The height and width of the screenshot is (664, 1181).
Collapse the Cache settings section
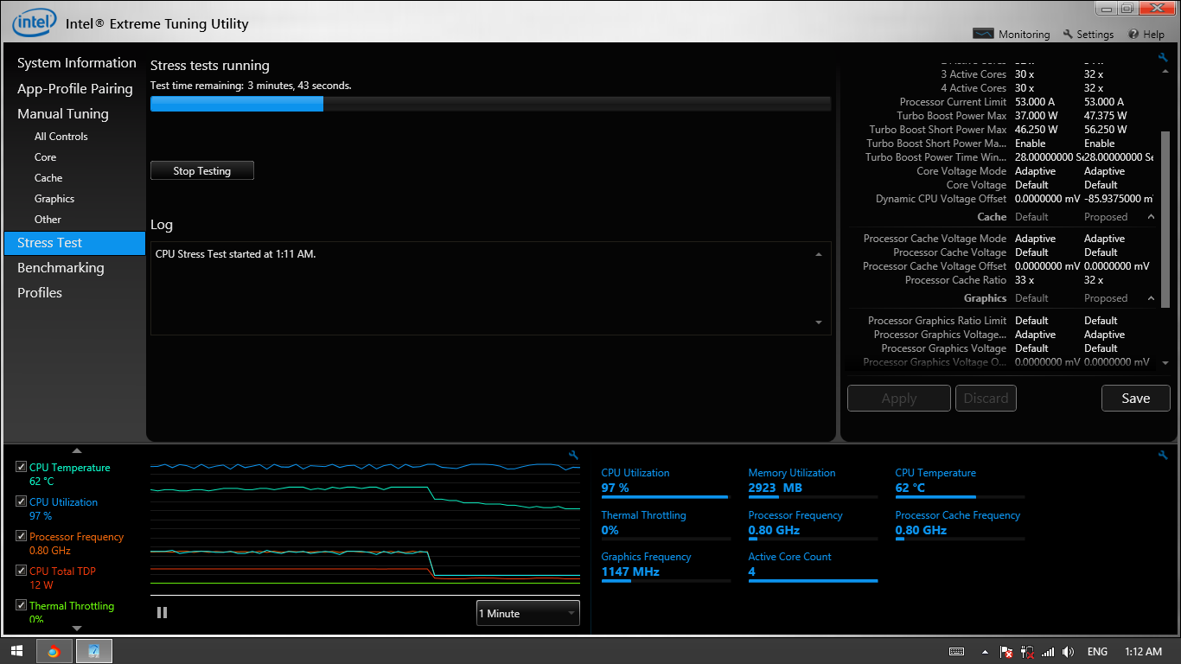(1151, 217)
